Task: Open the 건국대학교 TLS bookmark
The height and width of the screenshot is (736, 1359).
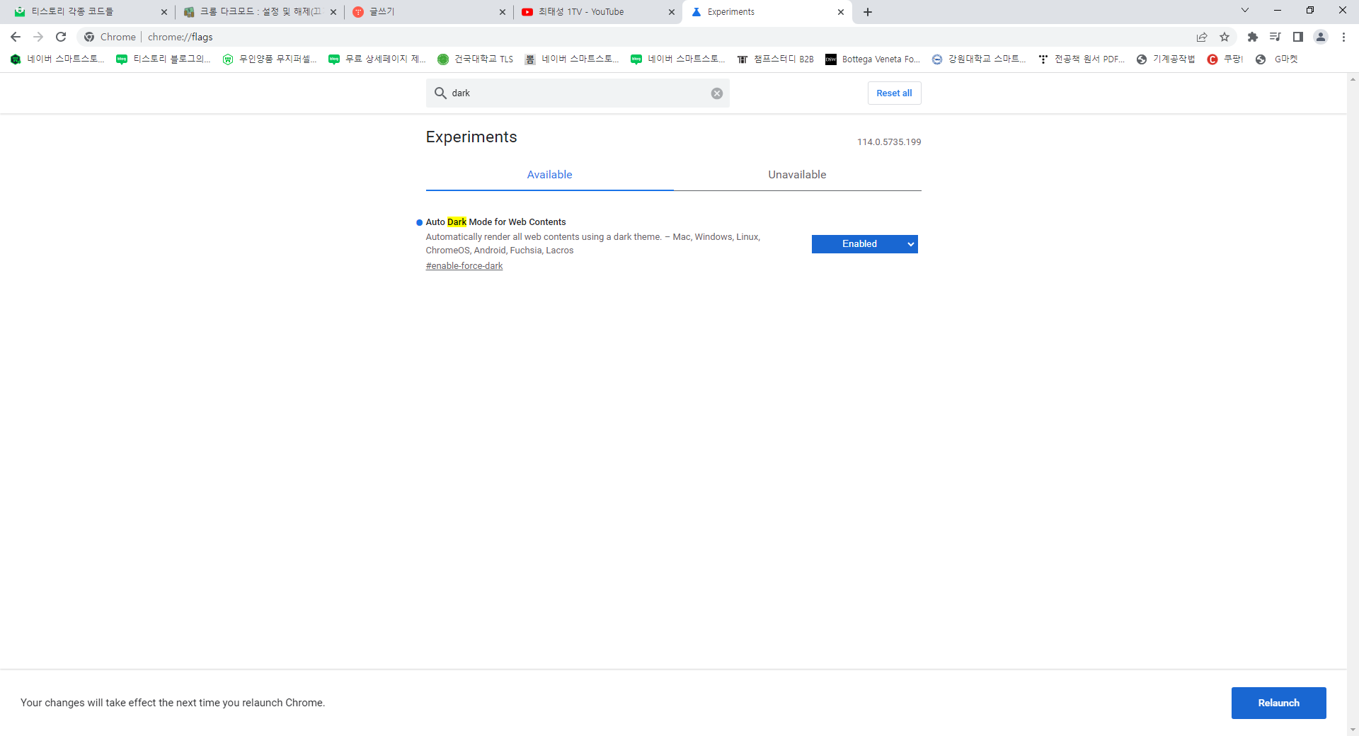Action: (x=476, y=59)
